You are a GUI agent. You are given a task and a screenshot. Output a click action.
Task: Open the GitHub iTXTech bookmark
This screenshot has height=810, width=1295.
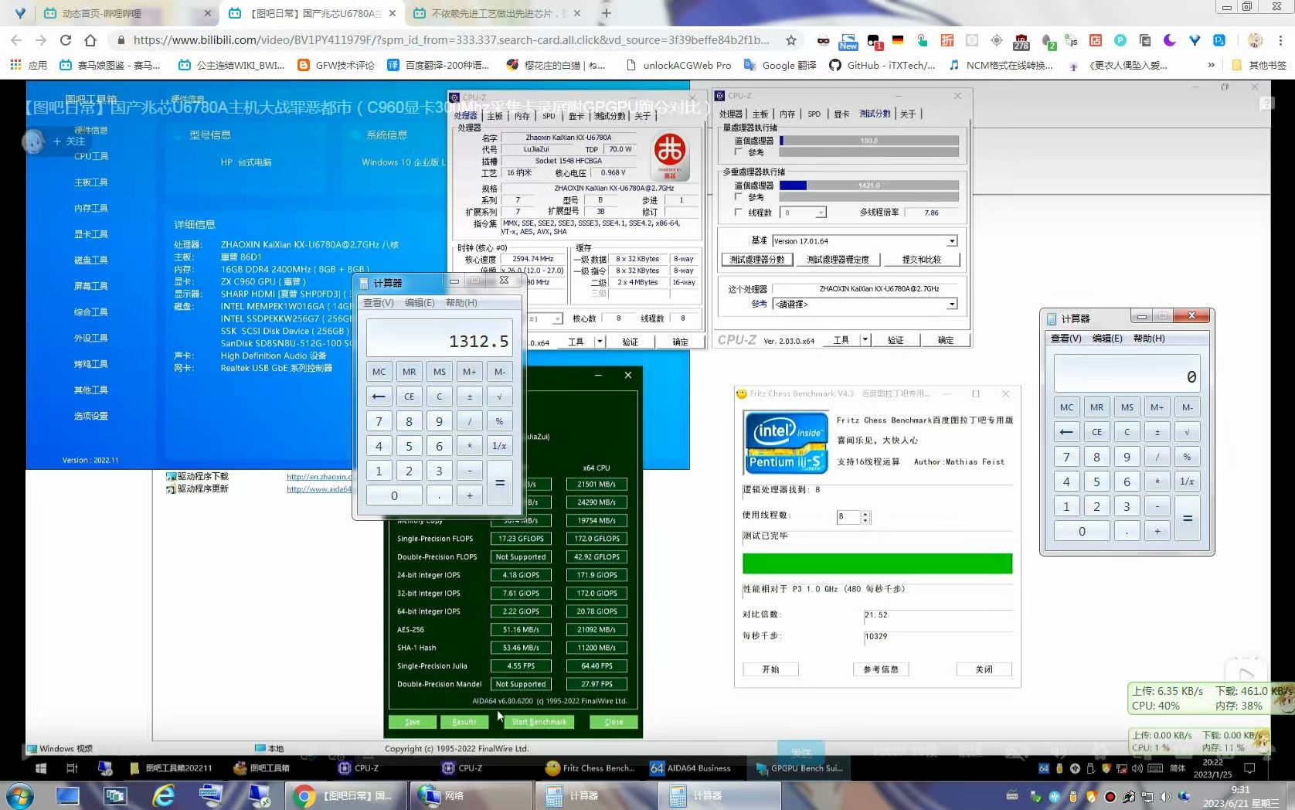pyautogui.click(x=882, y=65)
